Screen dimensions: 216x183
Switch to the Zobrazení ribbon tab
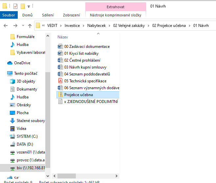(x=71, y=15)
